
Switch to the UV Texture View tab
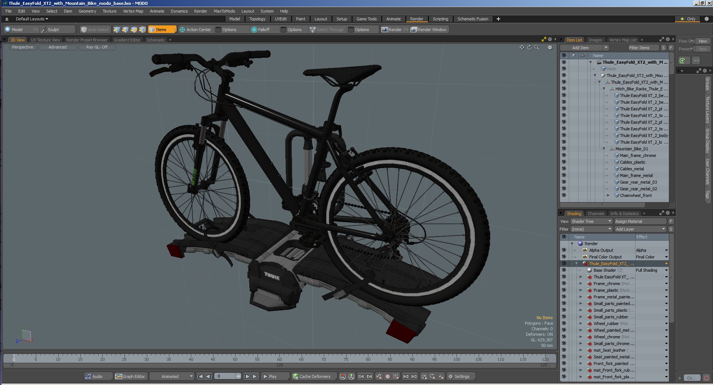click(46, 40)
